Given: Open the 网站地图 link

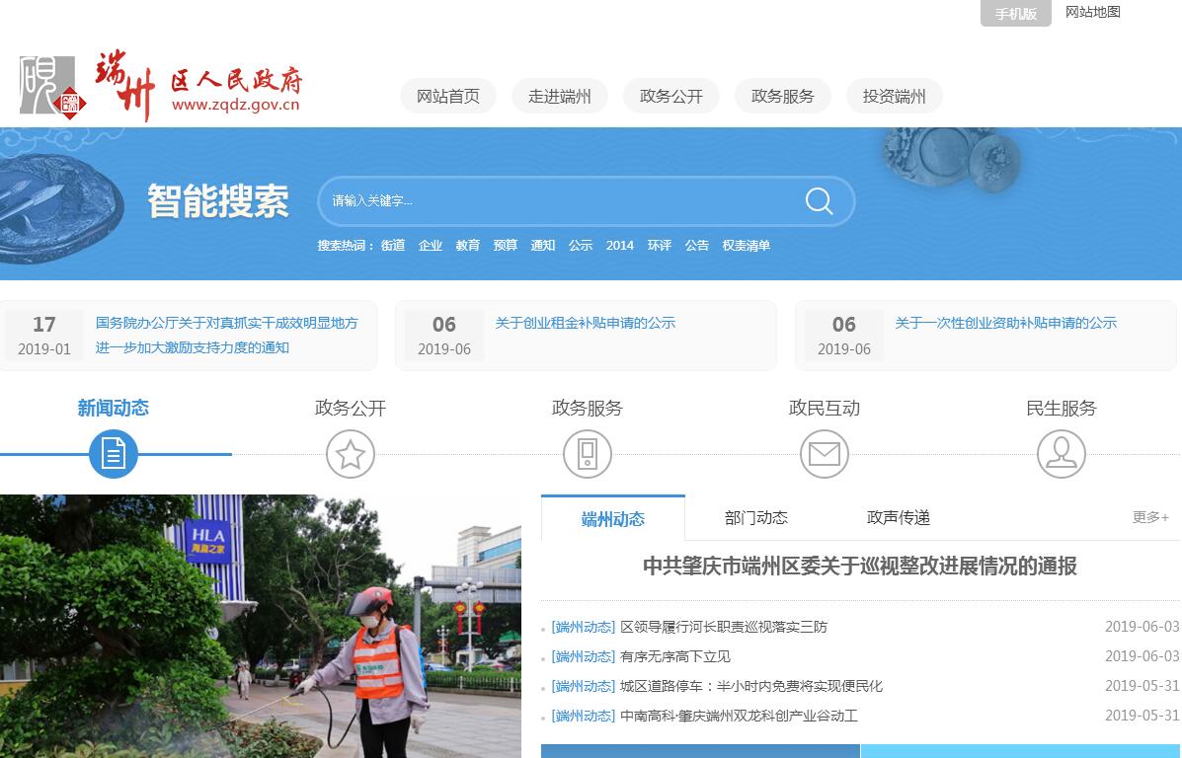Looking at the screenshot, I should (x=1092, y=13).
